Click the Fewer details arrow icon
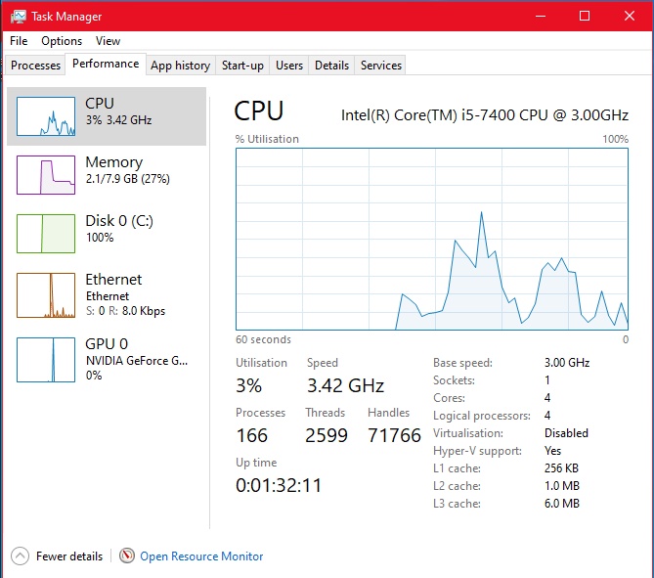This screenshot has width=654, height=578. point(20,556)
